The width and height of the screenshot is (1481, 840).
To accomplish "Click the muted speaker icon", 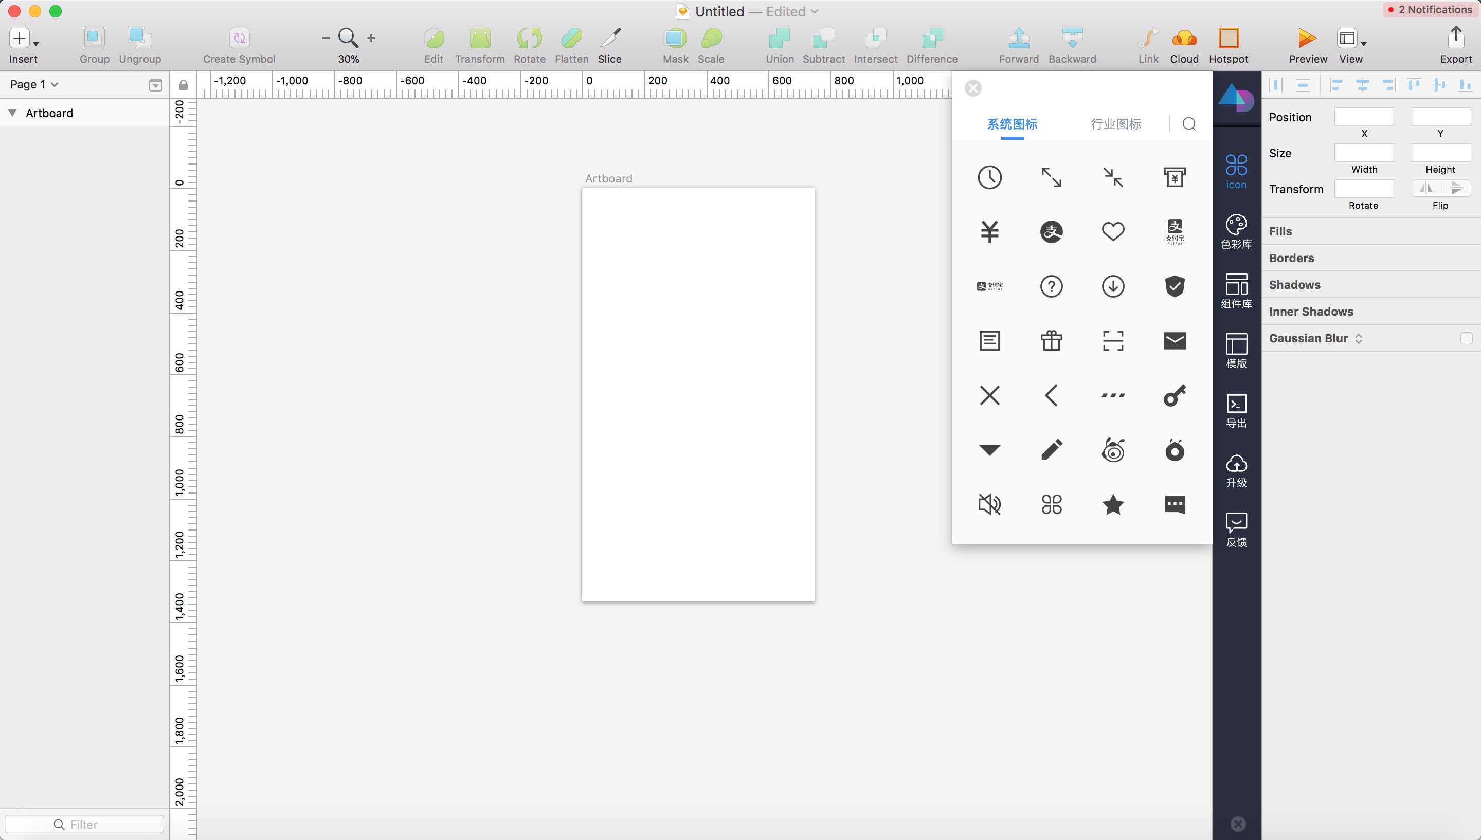I will (989, 505).
